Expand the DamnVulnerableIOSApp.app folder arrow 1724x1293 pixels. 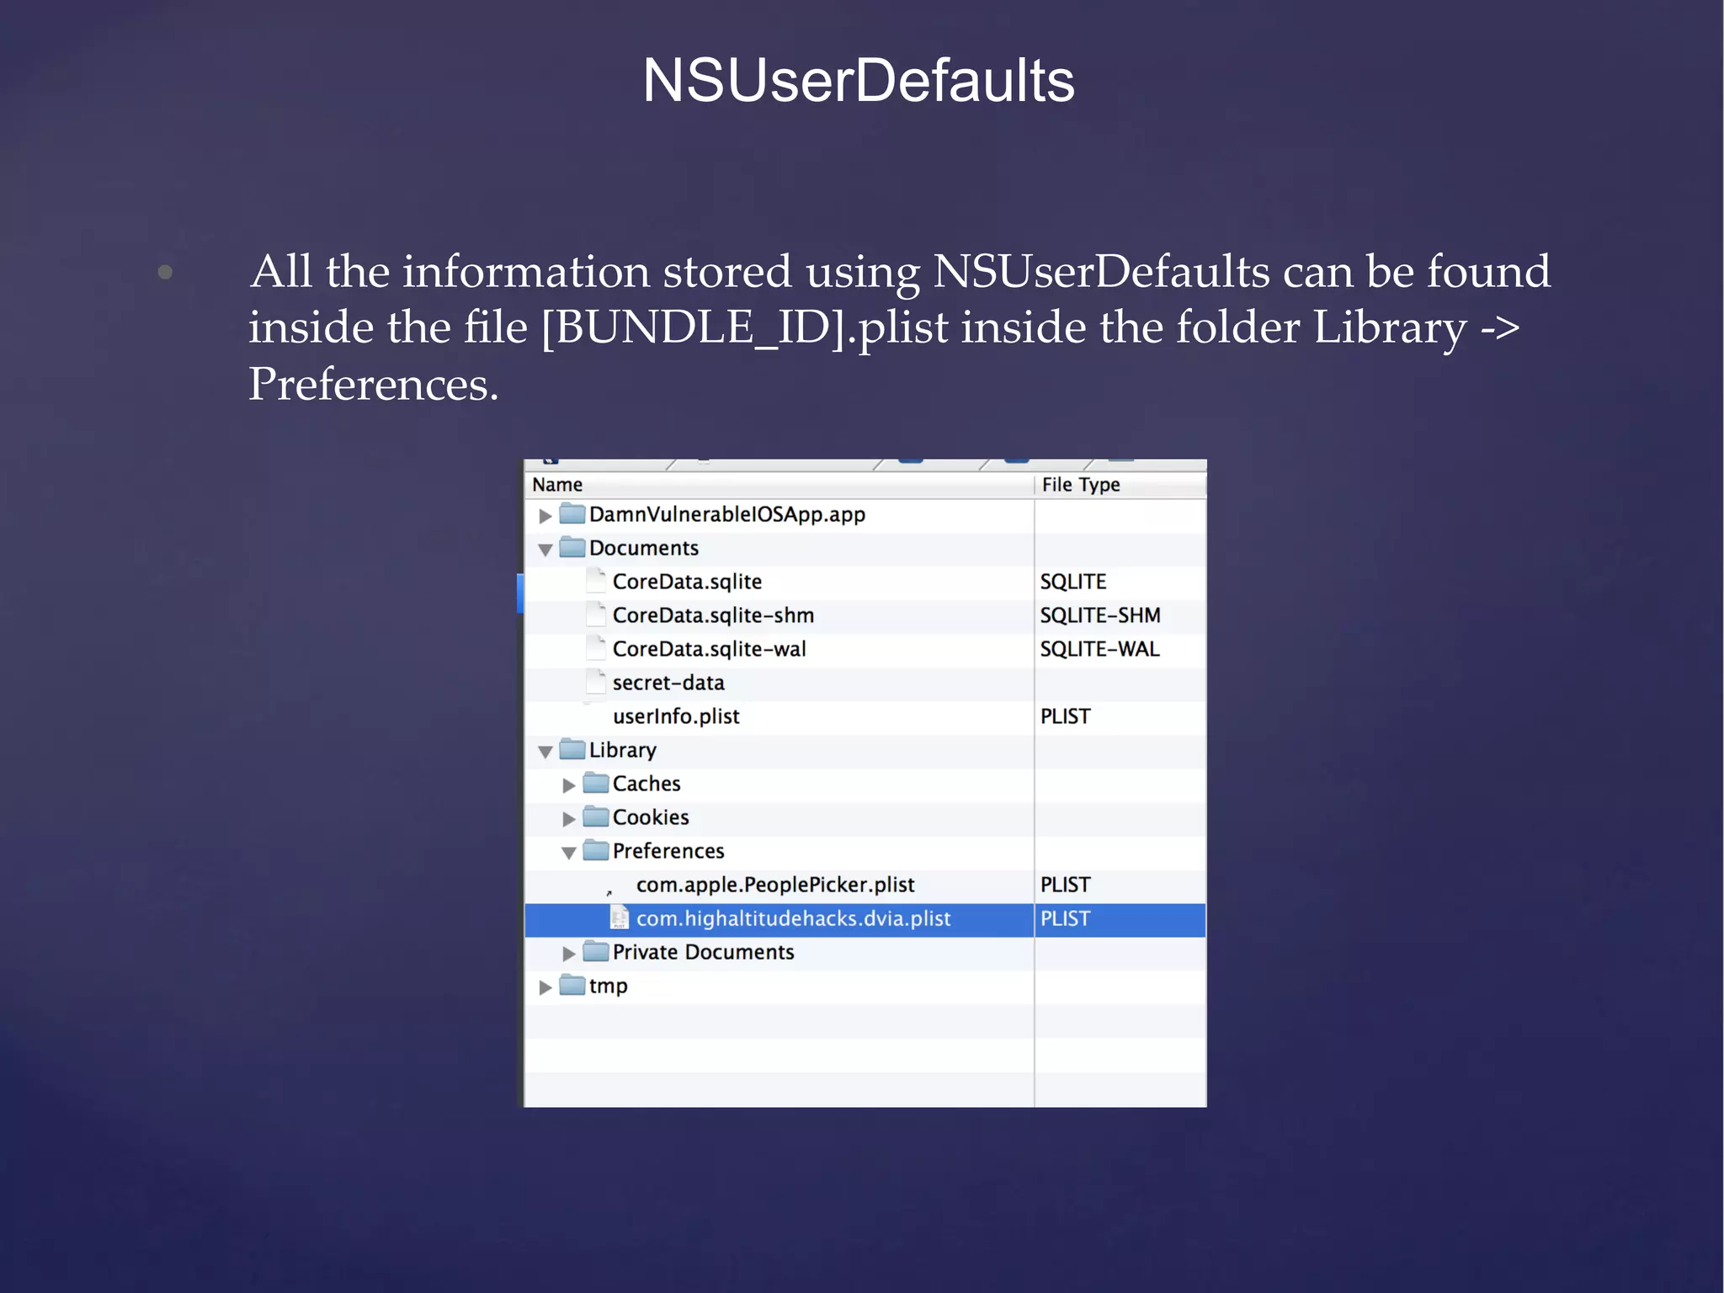pyautogui.click(x=545, y=515)
